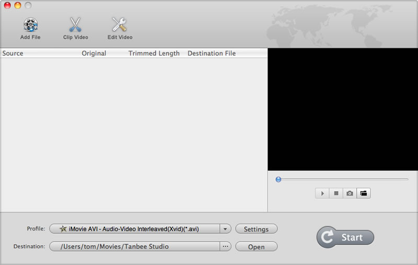
Task: Sort by the Source column header
Action: tap(13, 53)
